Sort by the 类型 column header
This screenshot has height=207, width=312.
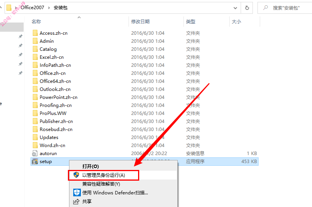point(191,21)
